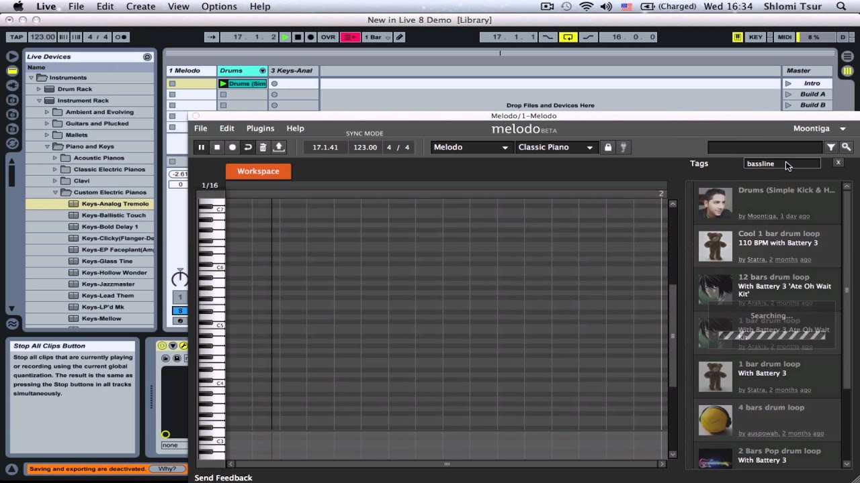Open the filter funnel next to search
The image size is (860, 483).
point(831,147)
